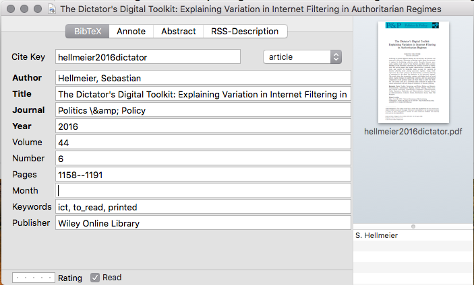Edit the Keywords field

pos(203,207)
